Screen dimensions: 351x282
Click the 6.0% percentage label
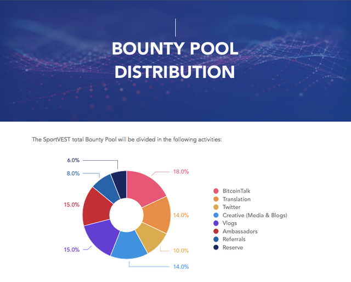[73, 160]
